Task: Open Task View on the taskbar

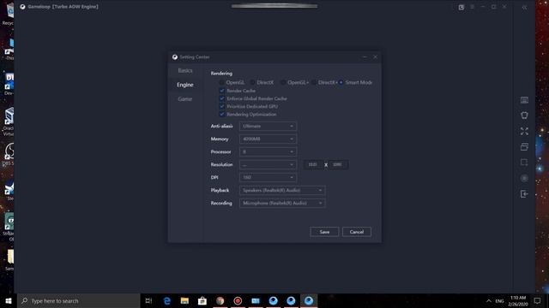Action: click(x=148, y=300)
